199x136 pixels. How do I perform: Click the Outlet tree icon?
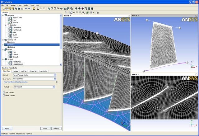[11, 35]
